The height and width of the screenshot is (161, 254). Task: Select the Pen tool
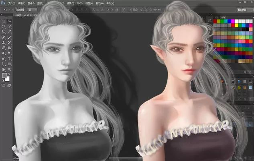pos(3,59)
